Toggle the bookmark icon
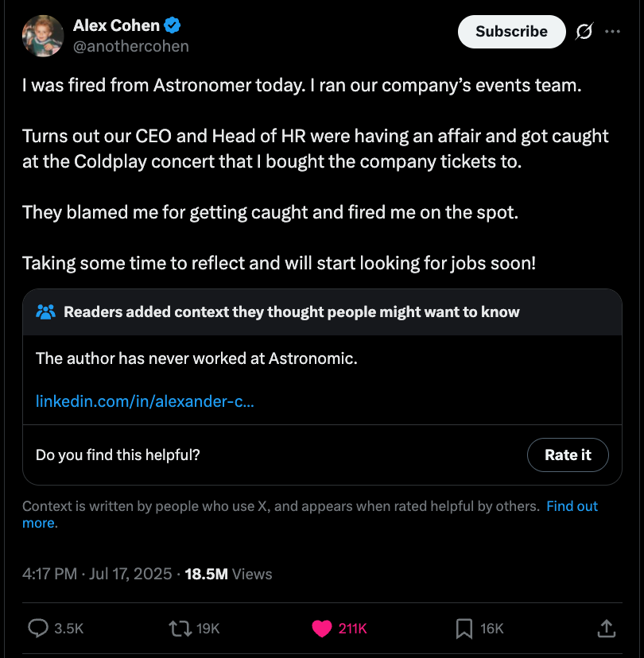The height and width of the screenshot is (658, 644). click(x=464, y=629)
